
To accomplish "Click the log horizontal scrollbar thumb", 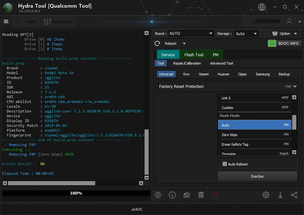I will point(52,183).
